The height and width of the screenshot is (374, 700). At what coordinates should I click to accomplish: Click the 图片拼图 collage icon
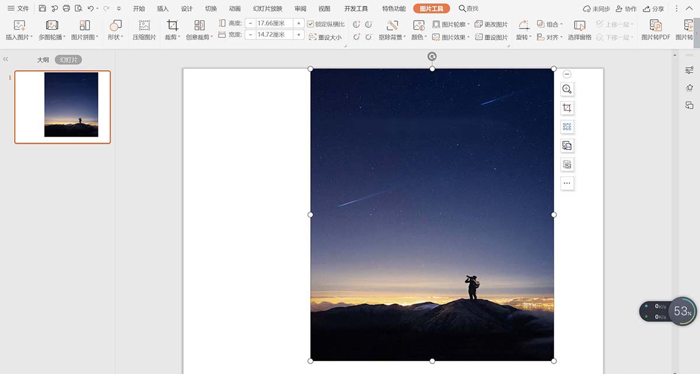[85, 25]
